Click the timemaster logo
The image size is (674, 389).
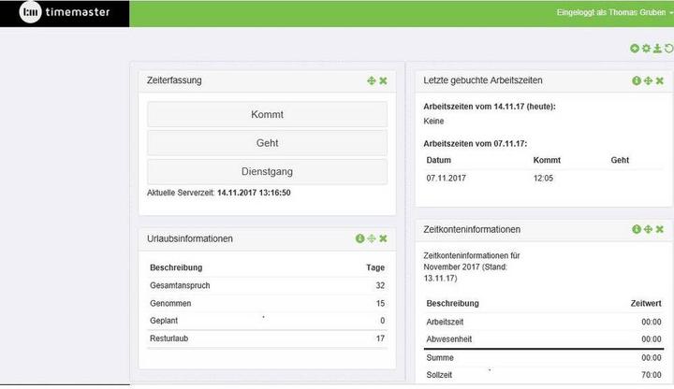pos(65,12)
